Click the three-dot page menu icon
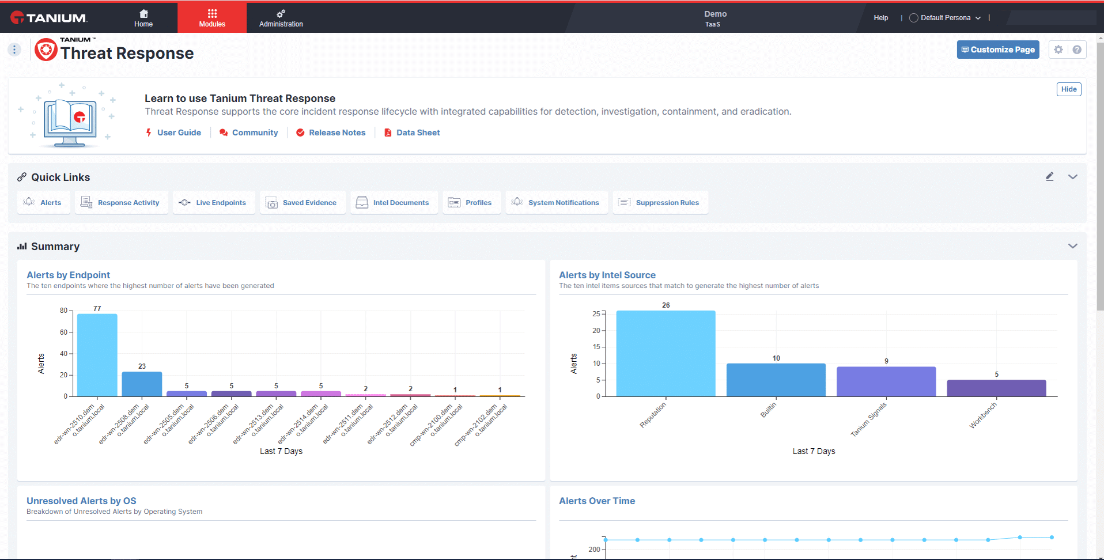1104x560 pixels. pos(14,50)
